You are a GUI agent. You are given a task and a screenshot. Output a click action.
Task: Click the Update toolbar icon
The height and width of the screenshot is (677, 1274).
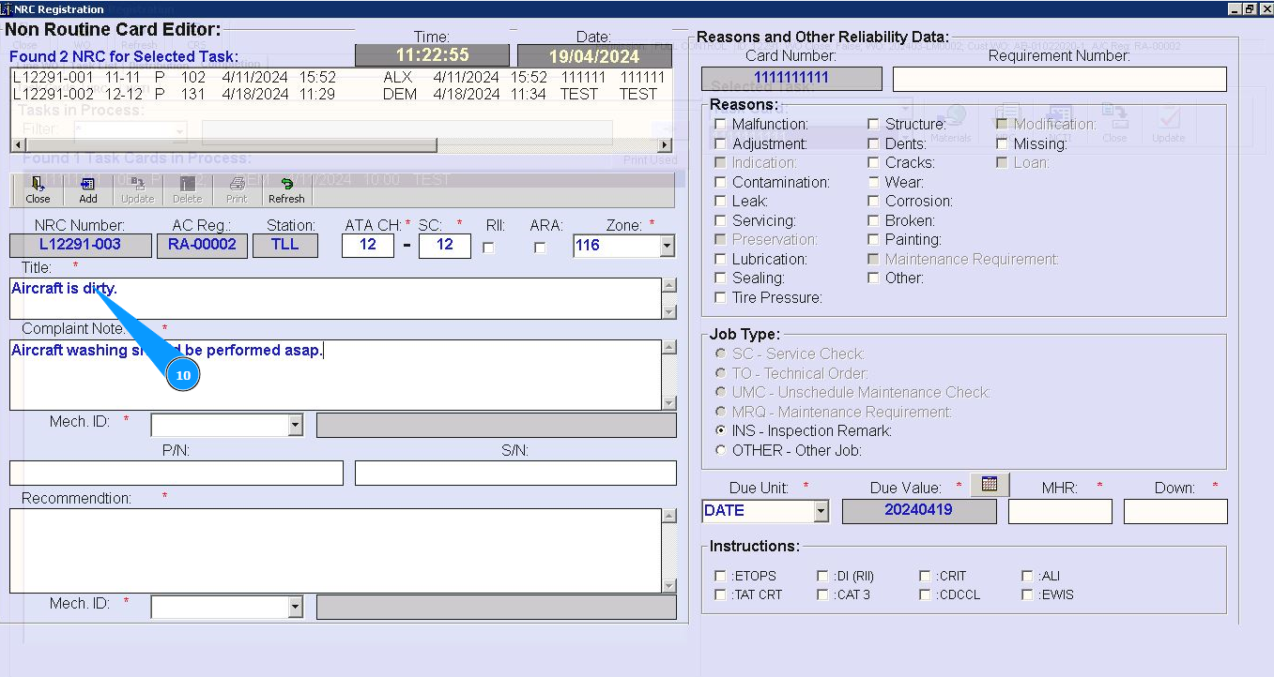click(138, 189)
